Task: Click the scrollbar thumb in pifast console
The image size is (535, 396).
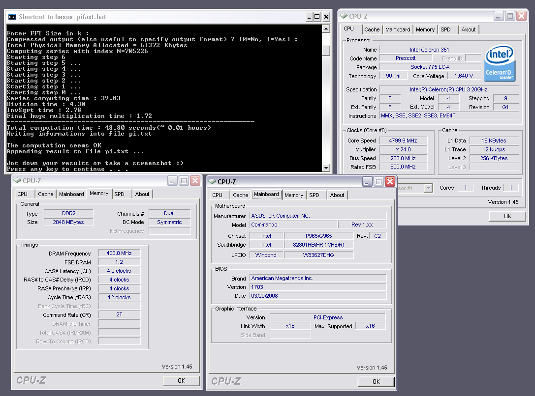Action: coord(326,51)
